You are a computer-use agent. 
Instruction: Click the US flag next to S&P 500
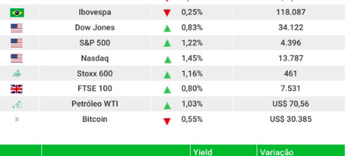[16, 43]
